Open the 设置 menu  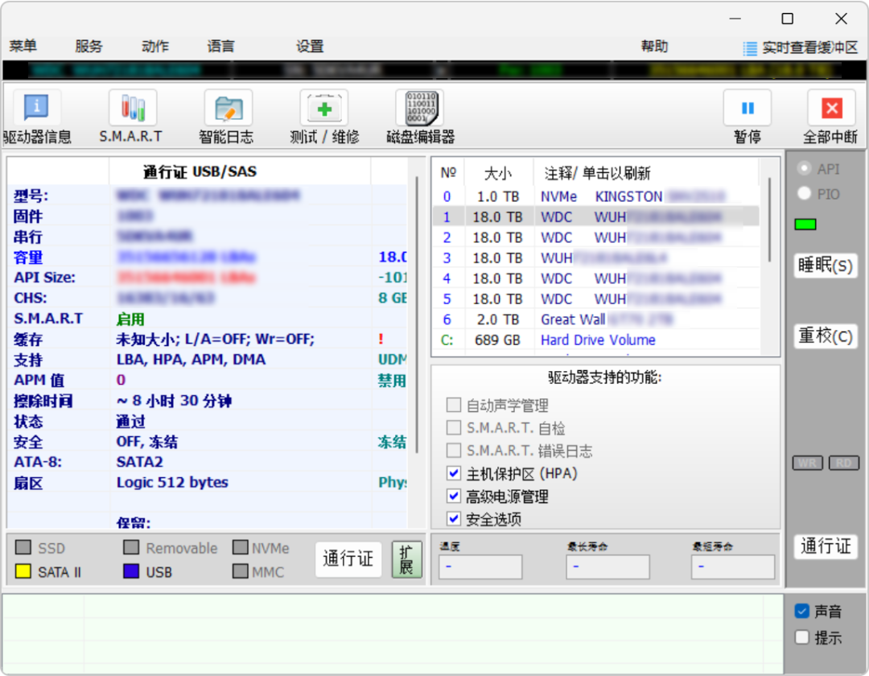310,46
